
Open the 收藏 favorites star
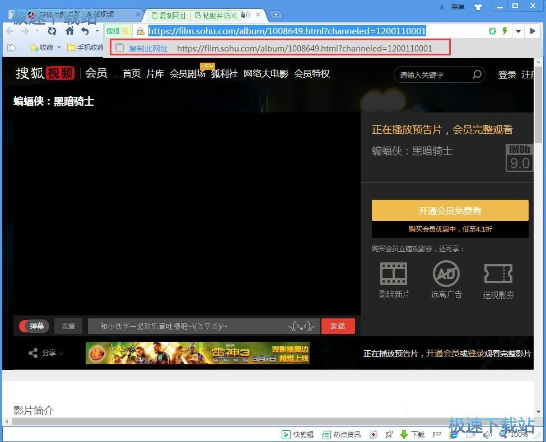42,48
